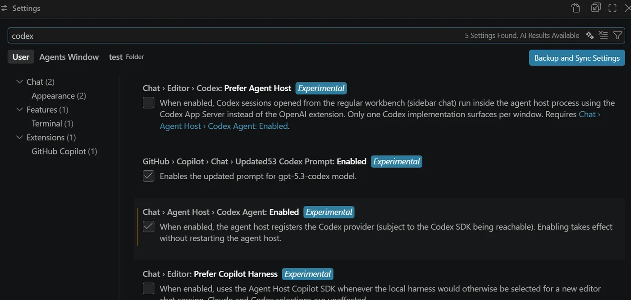The width and height of the screenshot is (631, 300).
Task: Select GitHub Copilot (1) in the tree
Action: pyautogui.click(x=64, y=151)
